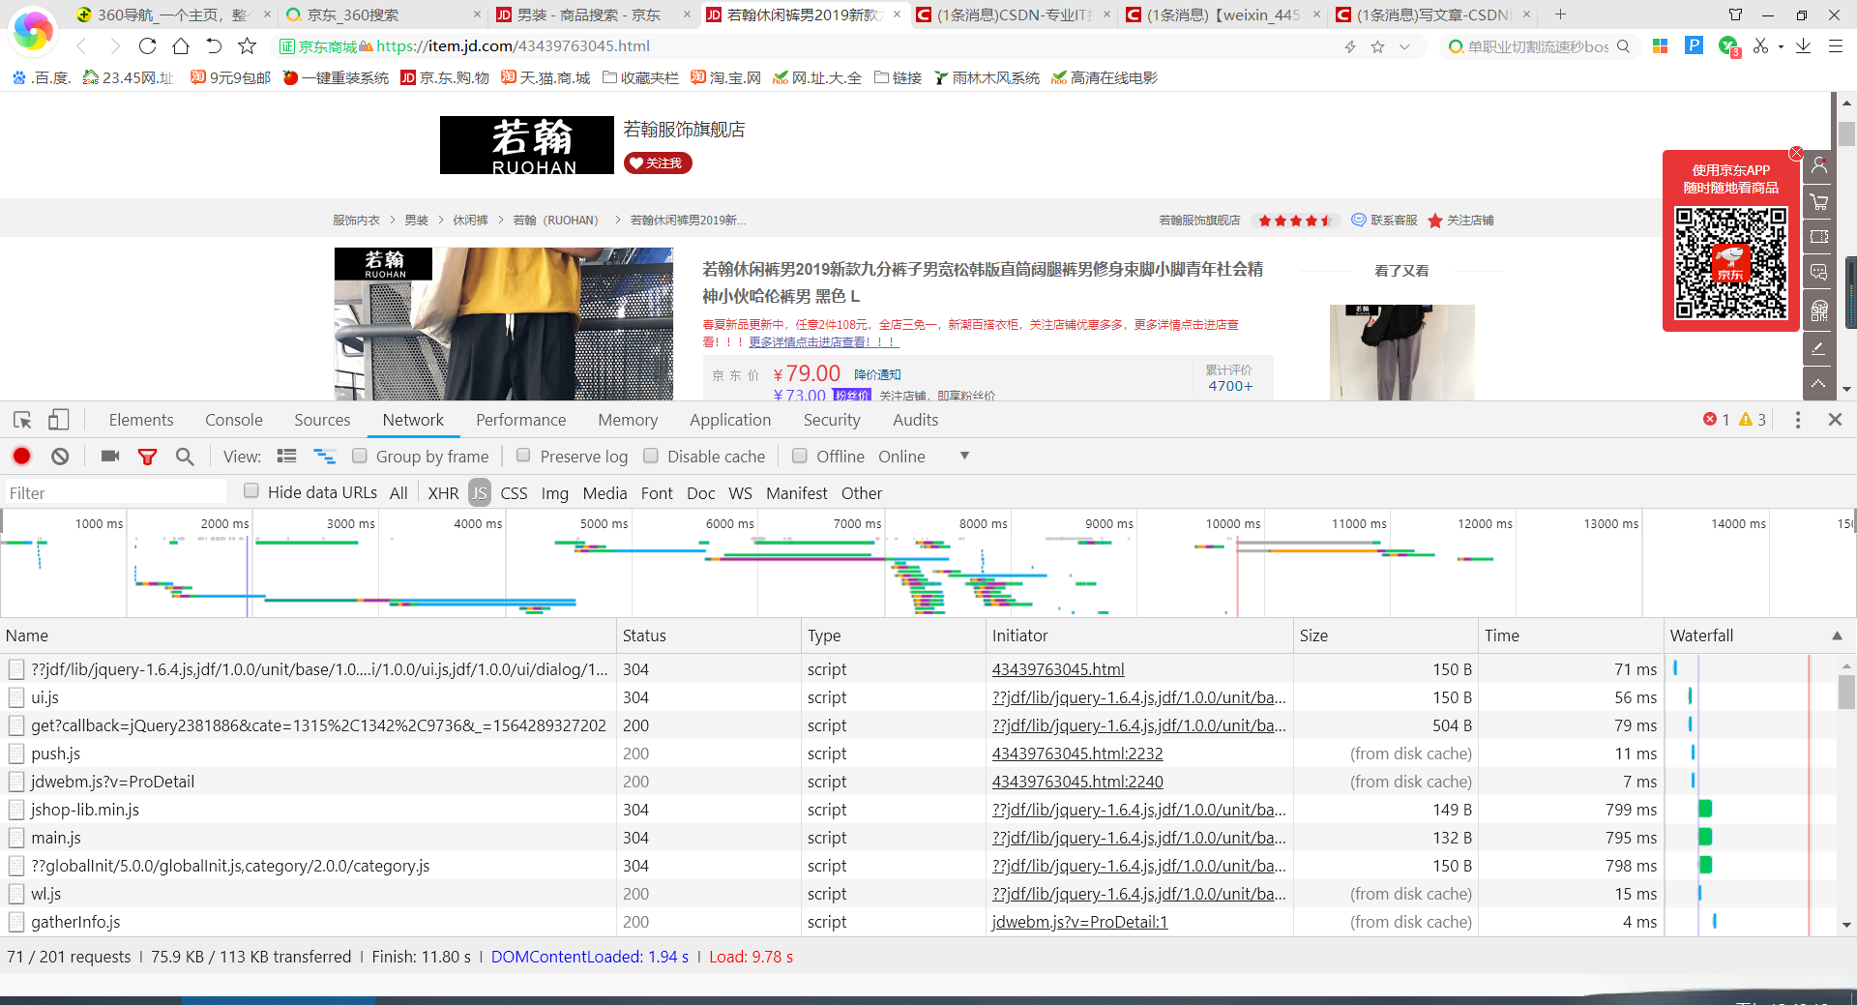This screenshot has height=1005, width=1857.
Task: Tick the Hide data URLs checkbox
Action: coord(251,491)
